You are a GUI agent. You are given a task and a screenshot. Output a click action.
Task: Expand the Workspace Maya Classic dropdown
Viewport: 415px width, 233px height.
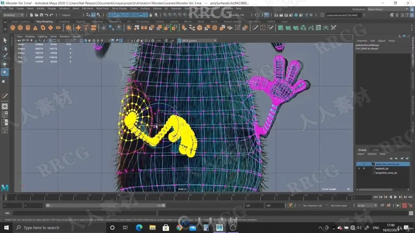click(x=387, y=9)
